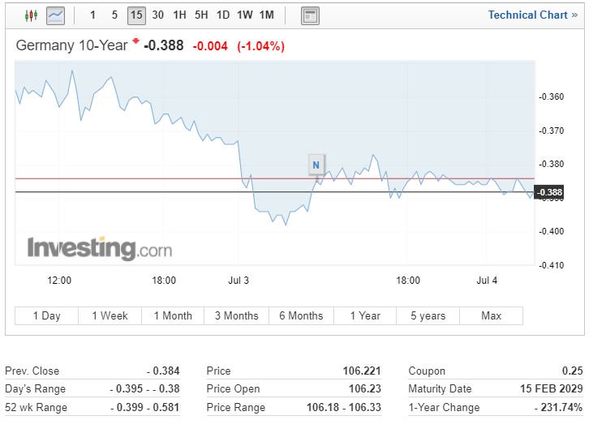The height and width of the screenshot is (433, 593).
Task: Select the area line chart icon
Action: point(55,15)
